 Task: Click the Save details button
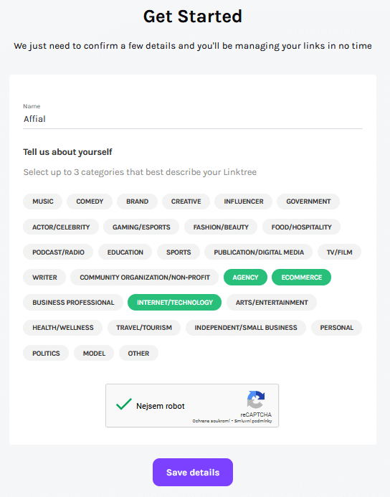[193, 473]
